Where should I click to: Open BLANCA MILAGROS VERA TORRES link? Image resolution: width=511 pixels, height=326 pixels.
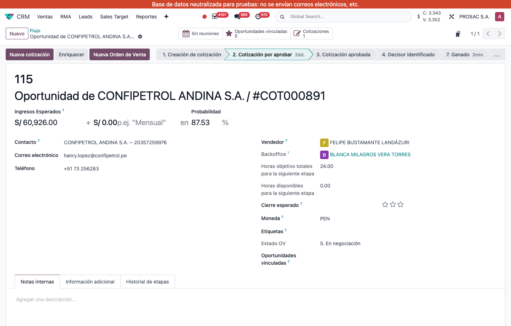point(370,154)
